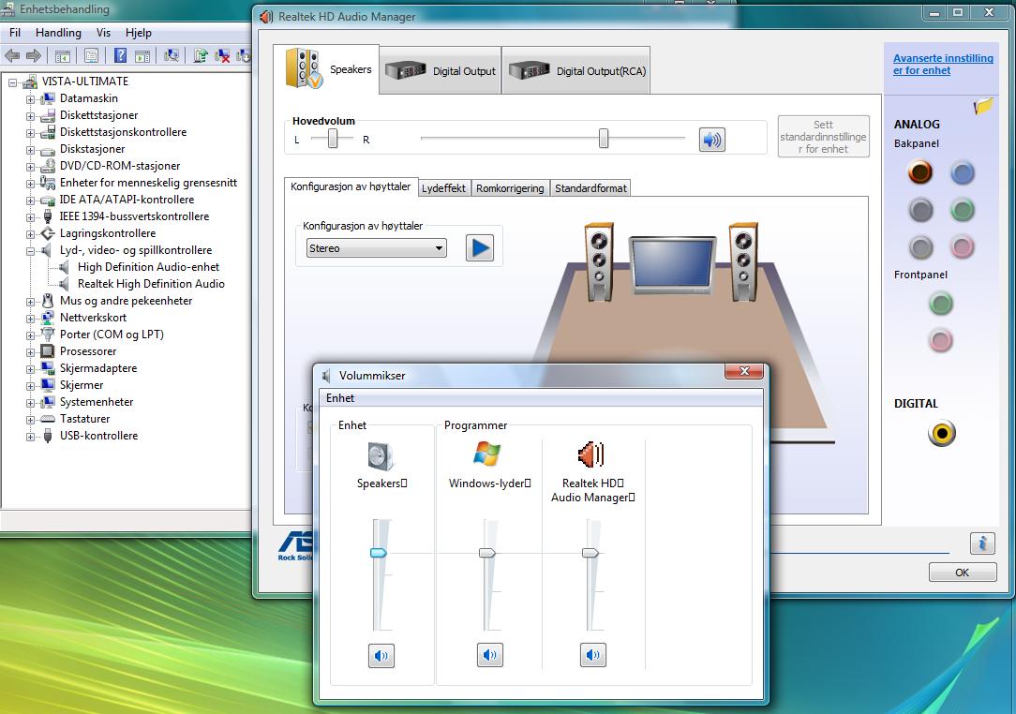Image resolution: width=1016 pixels, height=714 pixels.
Task: Click the green Bakpanel audio jack
Action: pos(963,210)
